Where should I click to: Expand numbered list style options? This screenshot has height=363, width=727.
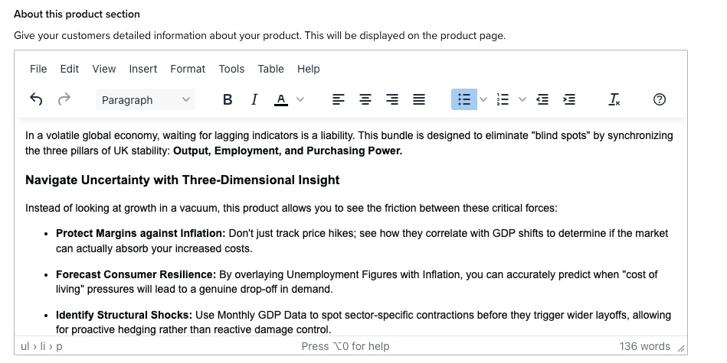pos(523,99)
